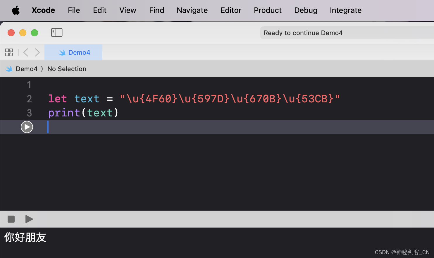Open the related items grid menu
The image size is (434, 258).
(9, 52)
